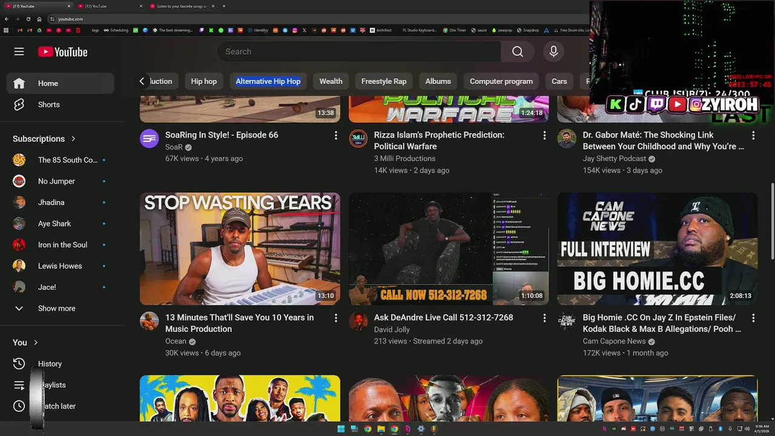The image size is (775, 436).
Task: Open the Jay Shetty Podcast channel name link
Action: click(x=614, y=159)
